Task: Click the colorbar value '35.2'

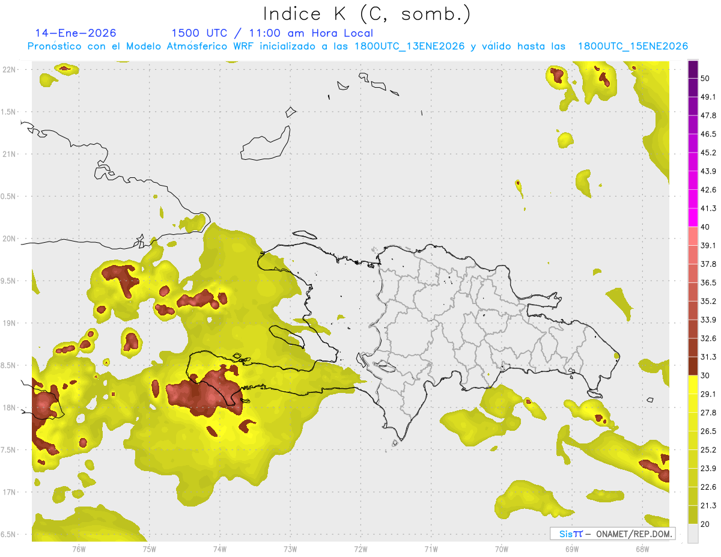Action: coord(708,301)
